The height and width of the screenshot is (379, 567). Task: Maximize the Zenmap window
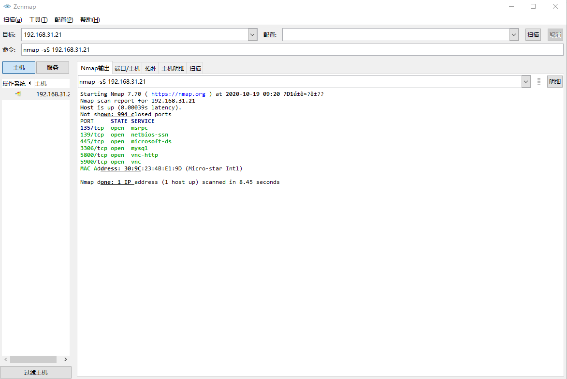(x=533, y=6)
